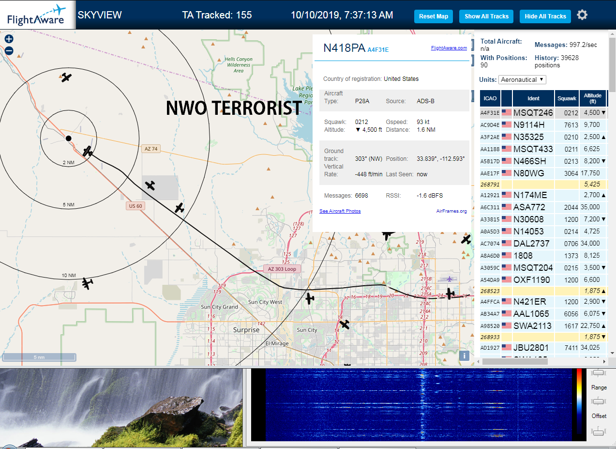Select the MSQT246 row
Viewport: 616px width, 449px height.
click(543, 113)
